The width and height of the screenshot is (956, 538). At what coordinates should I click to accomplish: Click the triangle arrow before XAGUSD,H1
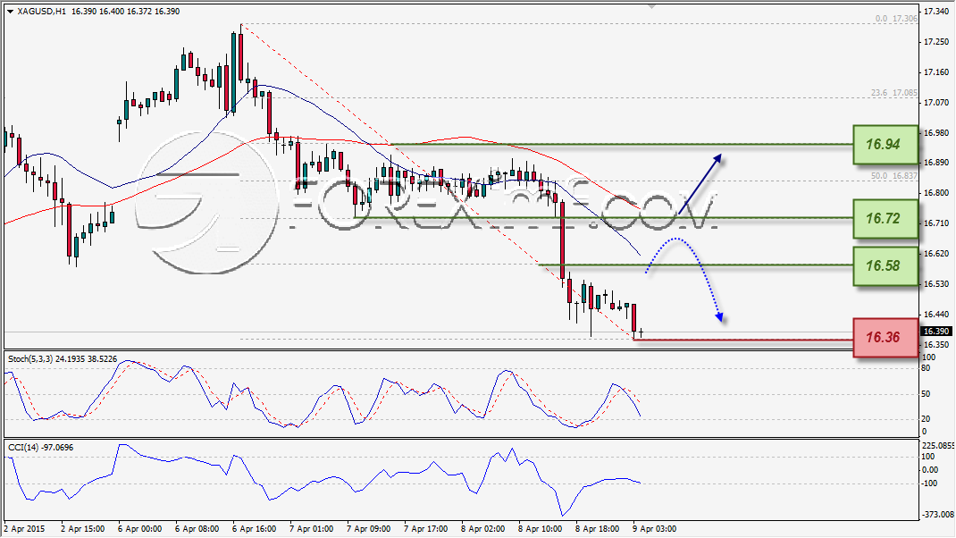click(11, 12)
